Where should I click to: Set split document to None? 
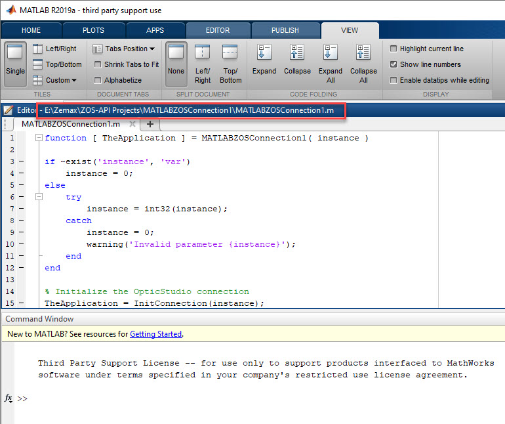pos(176,63)
